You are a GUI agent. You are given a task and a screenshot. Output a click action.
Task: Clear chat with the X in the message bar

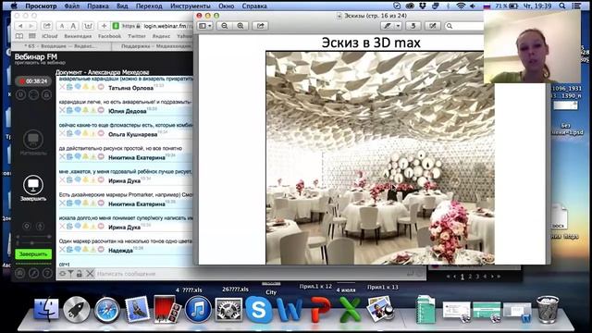(90, 274)
